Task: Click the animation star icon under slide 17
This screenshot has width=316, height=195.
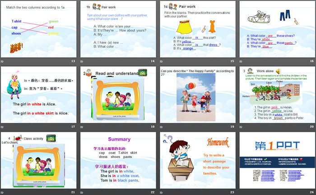Action: point(2,127)
